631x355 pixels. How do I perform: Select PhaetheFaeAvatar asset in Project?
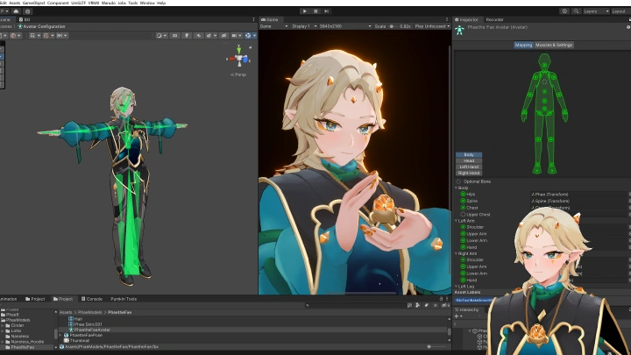(89, 330)
